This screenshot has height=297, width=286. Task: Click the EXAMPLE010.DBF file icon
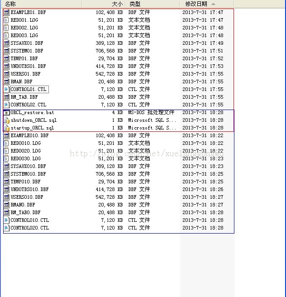click(6, 136)
